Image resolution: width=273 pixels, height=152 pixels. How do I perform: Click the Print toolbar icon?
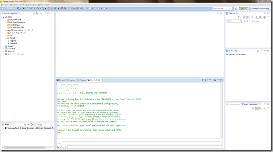[14, 9]
